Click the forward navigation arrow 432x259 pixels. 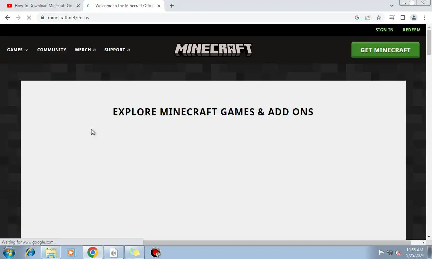18,18
